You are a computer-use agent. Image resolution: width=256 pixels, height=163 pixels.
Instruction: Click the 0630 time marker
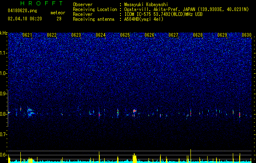click(x=247, y=35)
